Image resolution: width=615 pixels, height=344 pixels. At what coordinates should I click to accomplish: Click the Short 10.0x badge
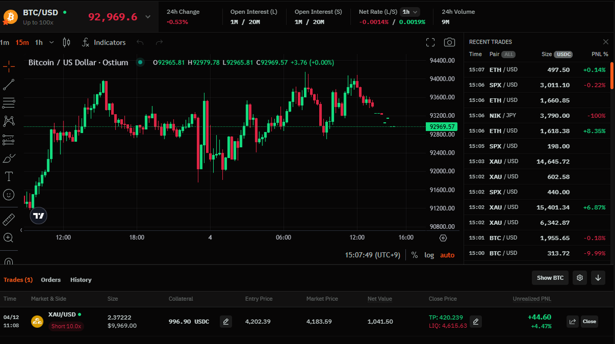click(x=67, y=326)
